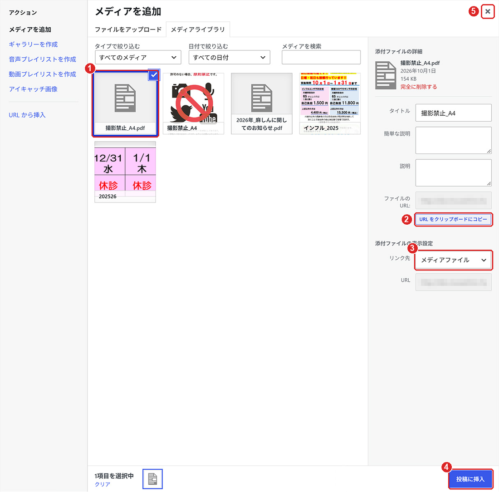This screenshot has width=499, height=492.
Task: Switch to the ファイルをアップロード tab
Action: pos(128,30)
